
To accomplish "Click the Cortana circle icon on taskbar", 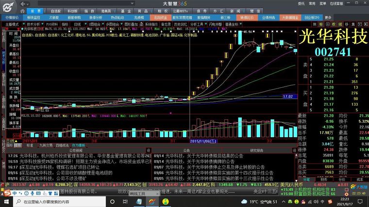I will coord(112,202).
